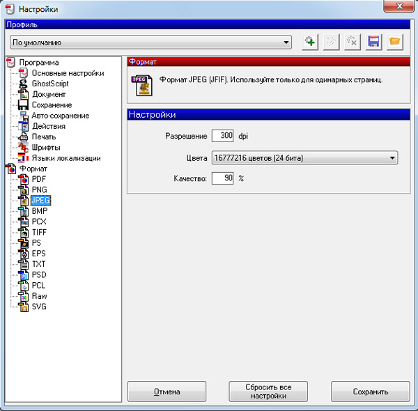
Task: Click the delete profile icon
Action: coord(353,42)
